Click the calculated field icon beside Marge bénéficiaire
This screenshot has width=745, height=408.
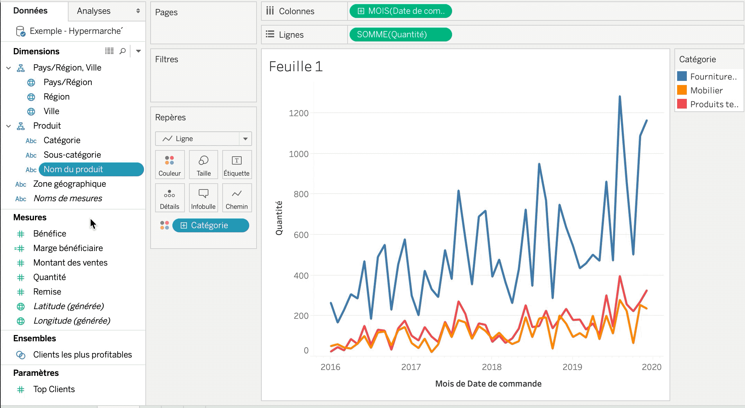19,249
